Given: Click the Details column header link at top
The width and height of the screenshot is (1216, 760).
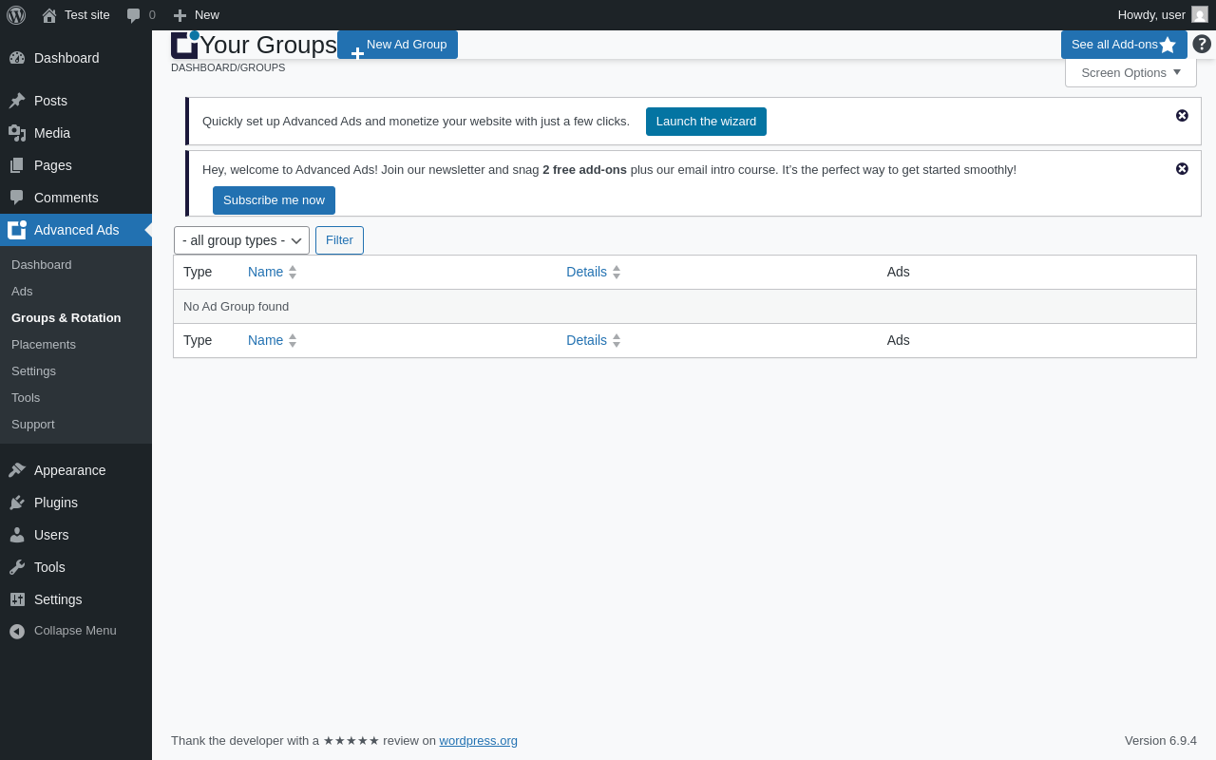Looking at the screenshot, I should coord(586,272).
